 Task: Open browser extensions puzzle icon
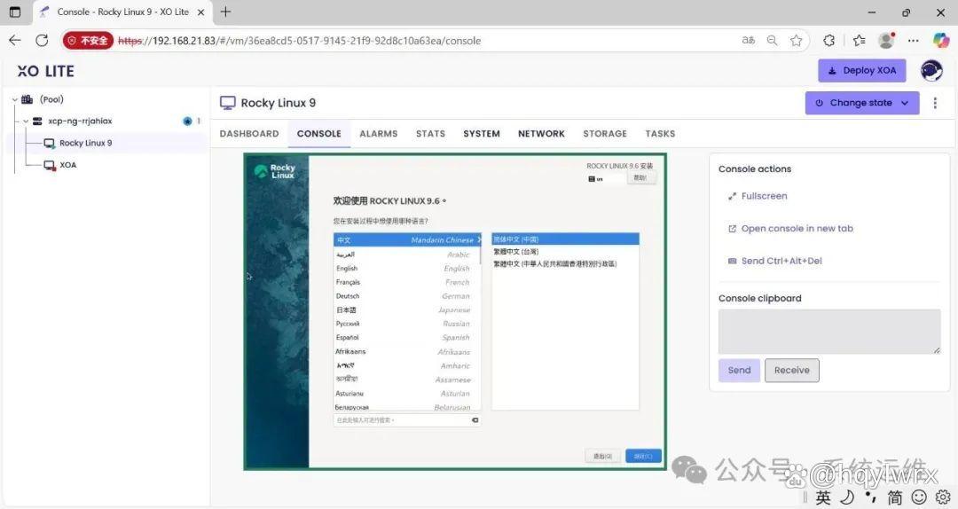pyautogui.click(x=829, y=40)
